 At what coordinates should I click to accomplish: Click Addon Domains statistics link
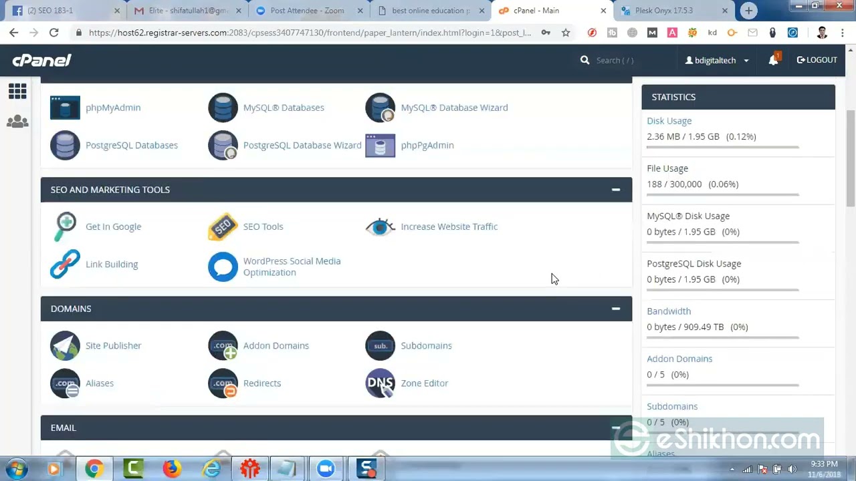679,359
